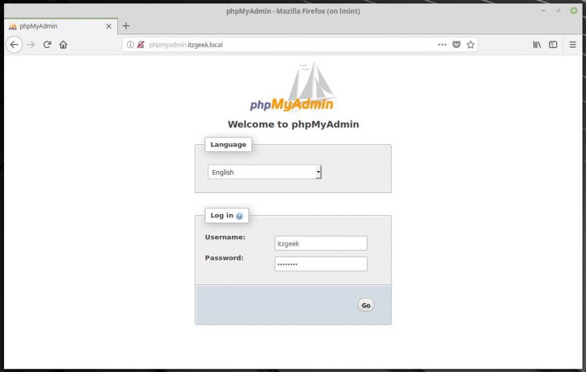Reload the phpMyAdmin page
The height and width of the screenshot is (372, 586).
47,45
